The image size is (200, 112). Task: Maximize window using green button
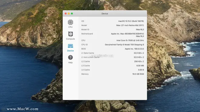point(72,14)
